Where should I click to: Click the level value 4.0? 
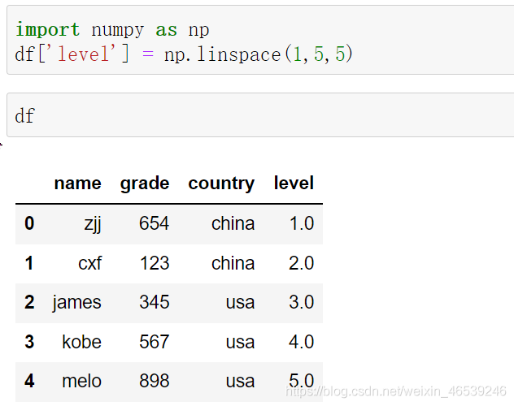(301, 342)
